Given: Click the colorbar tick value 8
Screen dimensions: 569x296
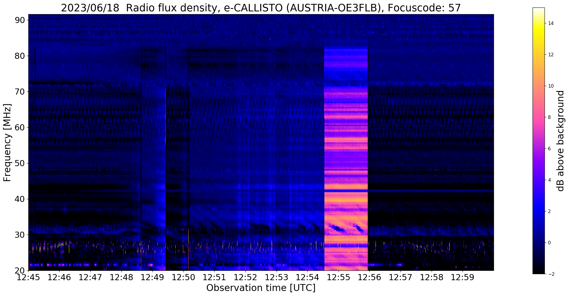Looking at the screenshot, I should click(x=549, y=117).
